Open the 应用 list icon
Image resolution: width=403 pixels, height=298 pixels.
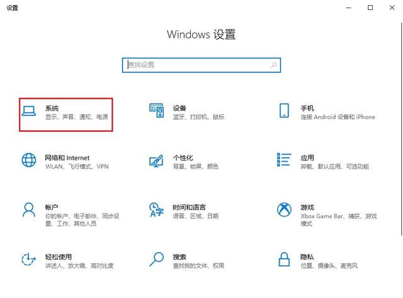pyautogui.click(x=284, y=160)
